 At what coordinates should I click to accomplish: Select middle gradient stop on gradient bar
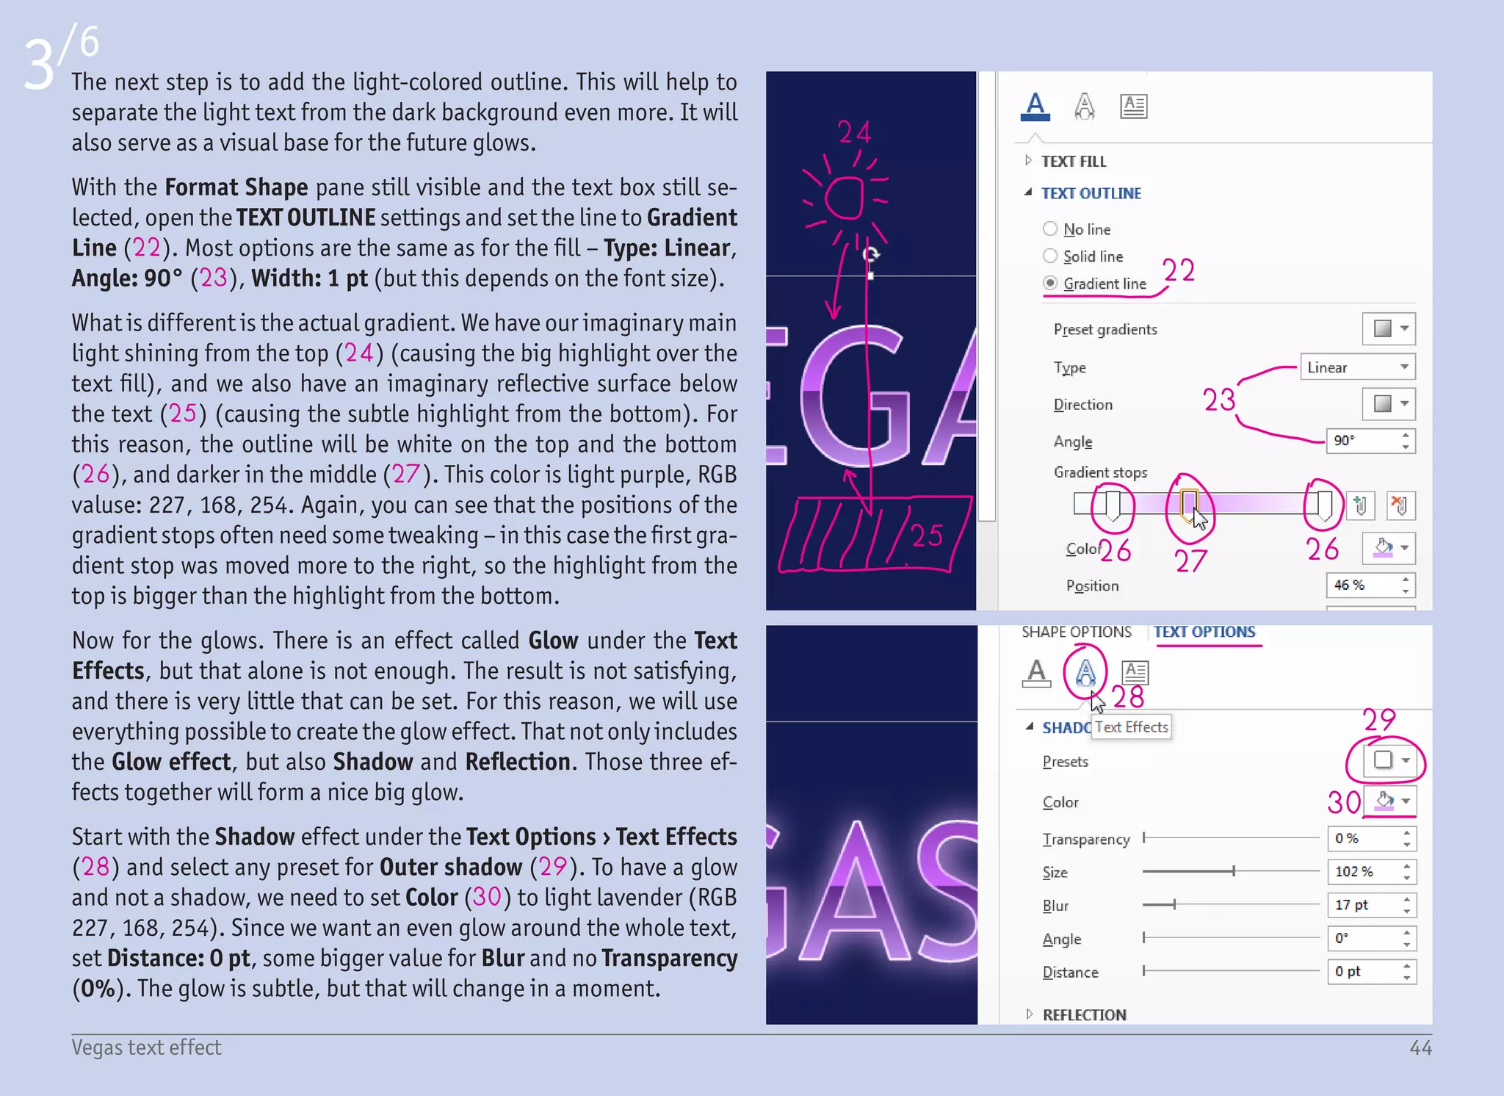1189,506
